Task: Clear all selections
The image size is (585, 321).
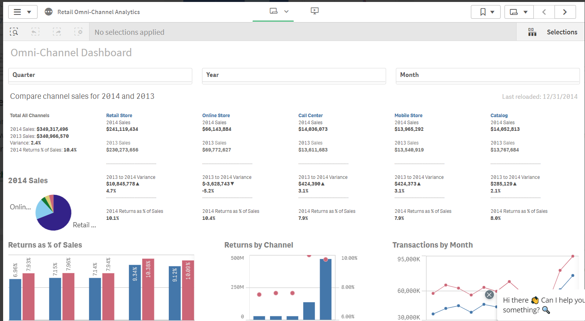Action: pyautogui.click(x=79, y=32)
